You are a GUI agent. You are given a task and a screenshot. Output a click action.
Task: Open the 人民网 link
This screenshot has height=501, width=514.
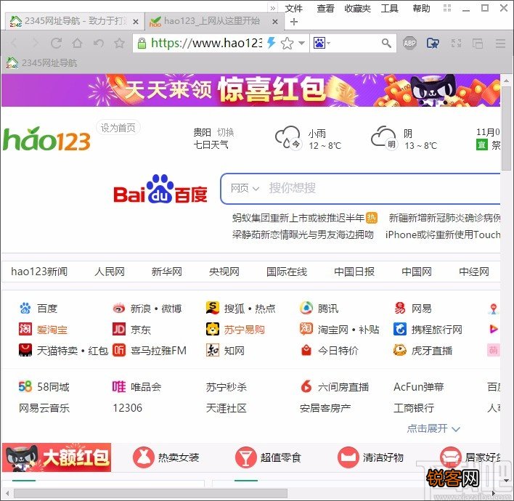110,272
